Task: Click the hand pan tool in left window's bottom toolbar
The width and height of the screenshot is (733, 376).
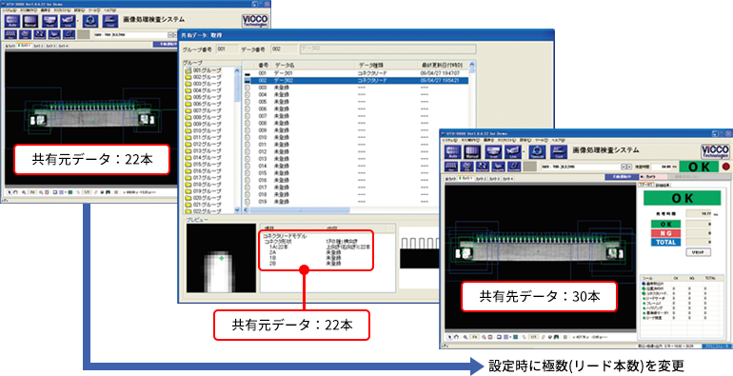Action: point(14,191)
